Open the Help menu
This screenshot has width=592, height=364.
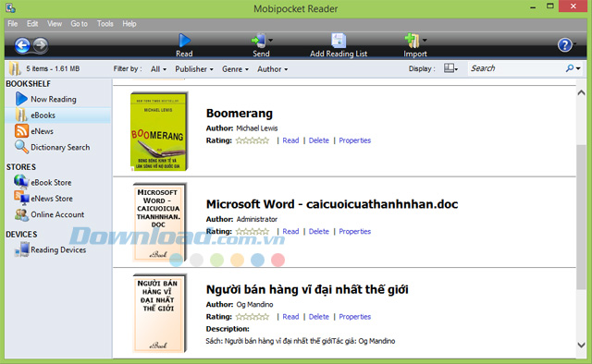pos(129,23)
